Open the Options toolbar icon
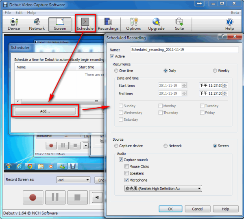 pos(133,24)
